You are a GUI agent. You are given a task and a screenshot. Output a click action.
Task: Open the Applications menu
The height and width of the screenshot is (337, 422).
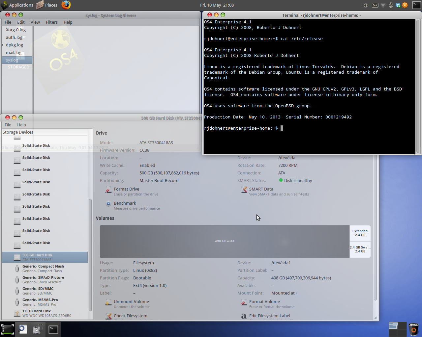[x=17, y=5]
